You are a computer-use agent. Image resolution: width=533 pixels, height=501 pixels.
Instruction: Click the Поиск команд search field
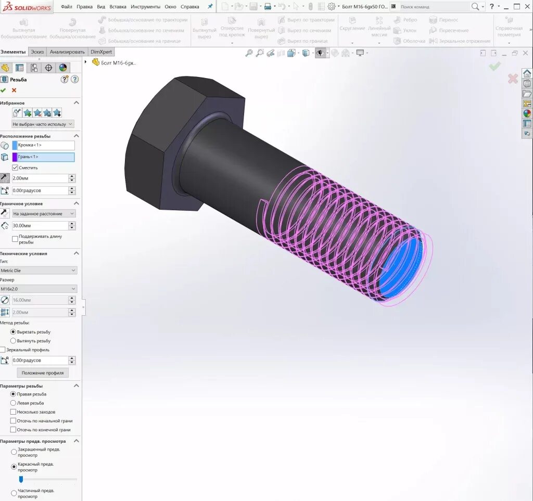tap(434, 6)
